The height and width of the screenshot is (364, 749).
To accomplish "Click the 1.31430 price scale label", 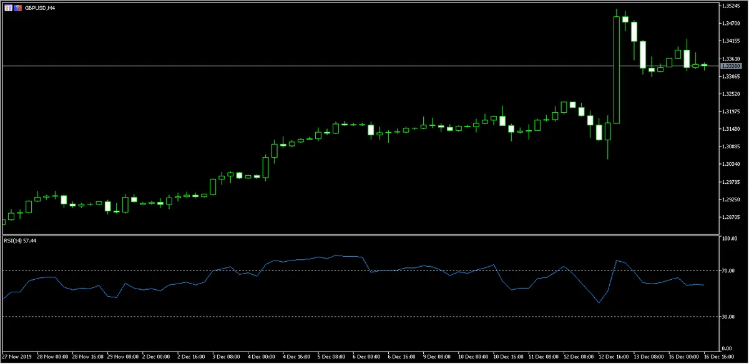I will pos(731,128).
